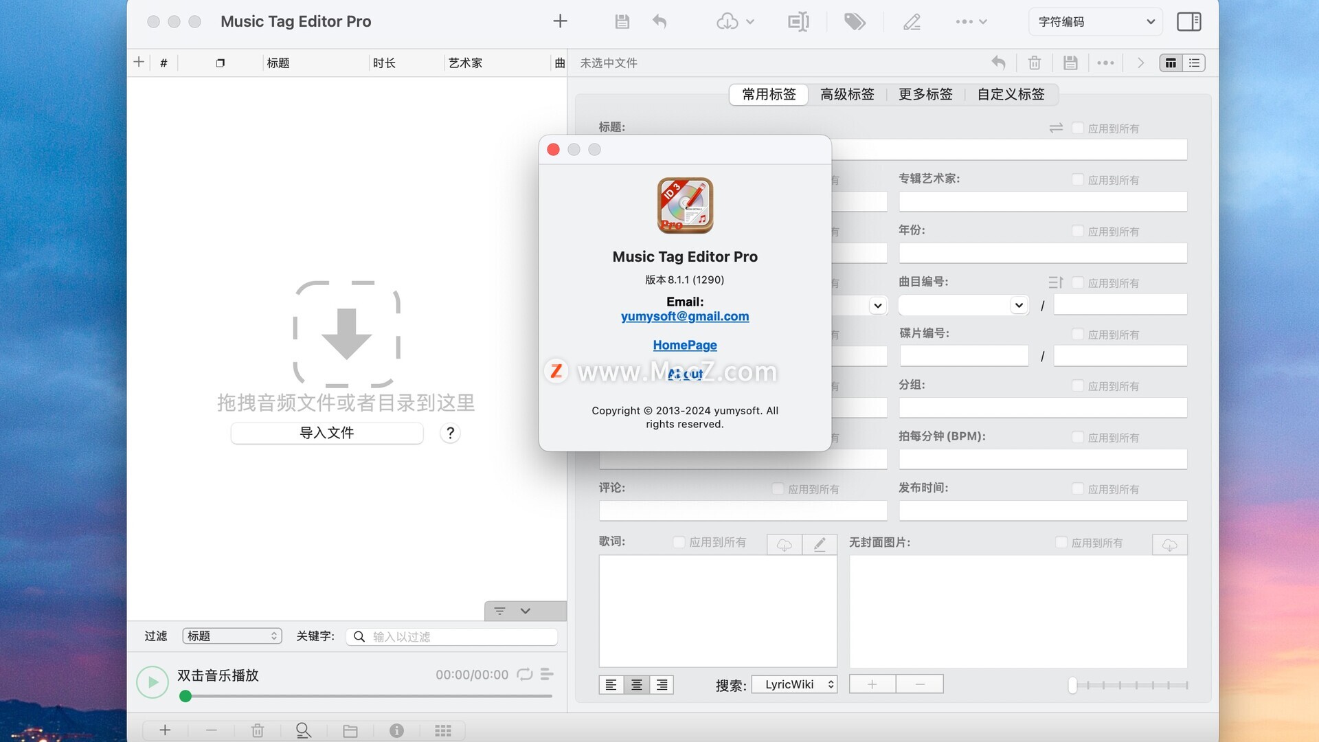Click the add column plus in file list header
1319x742 pixels.
point(139,62)
